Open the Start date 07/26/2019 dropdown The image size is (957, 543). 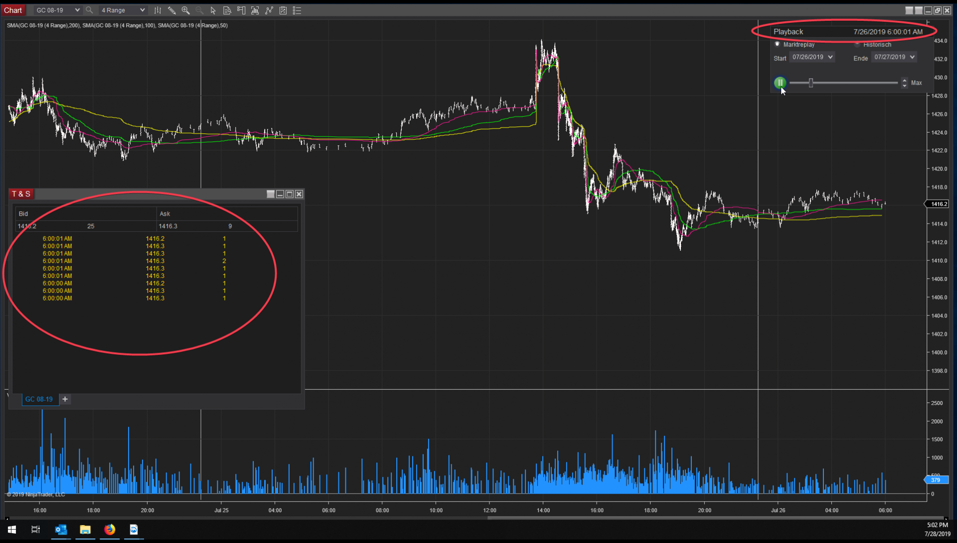pyautogui.click(x=830, y=57)
